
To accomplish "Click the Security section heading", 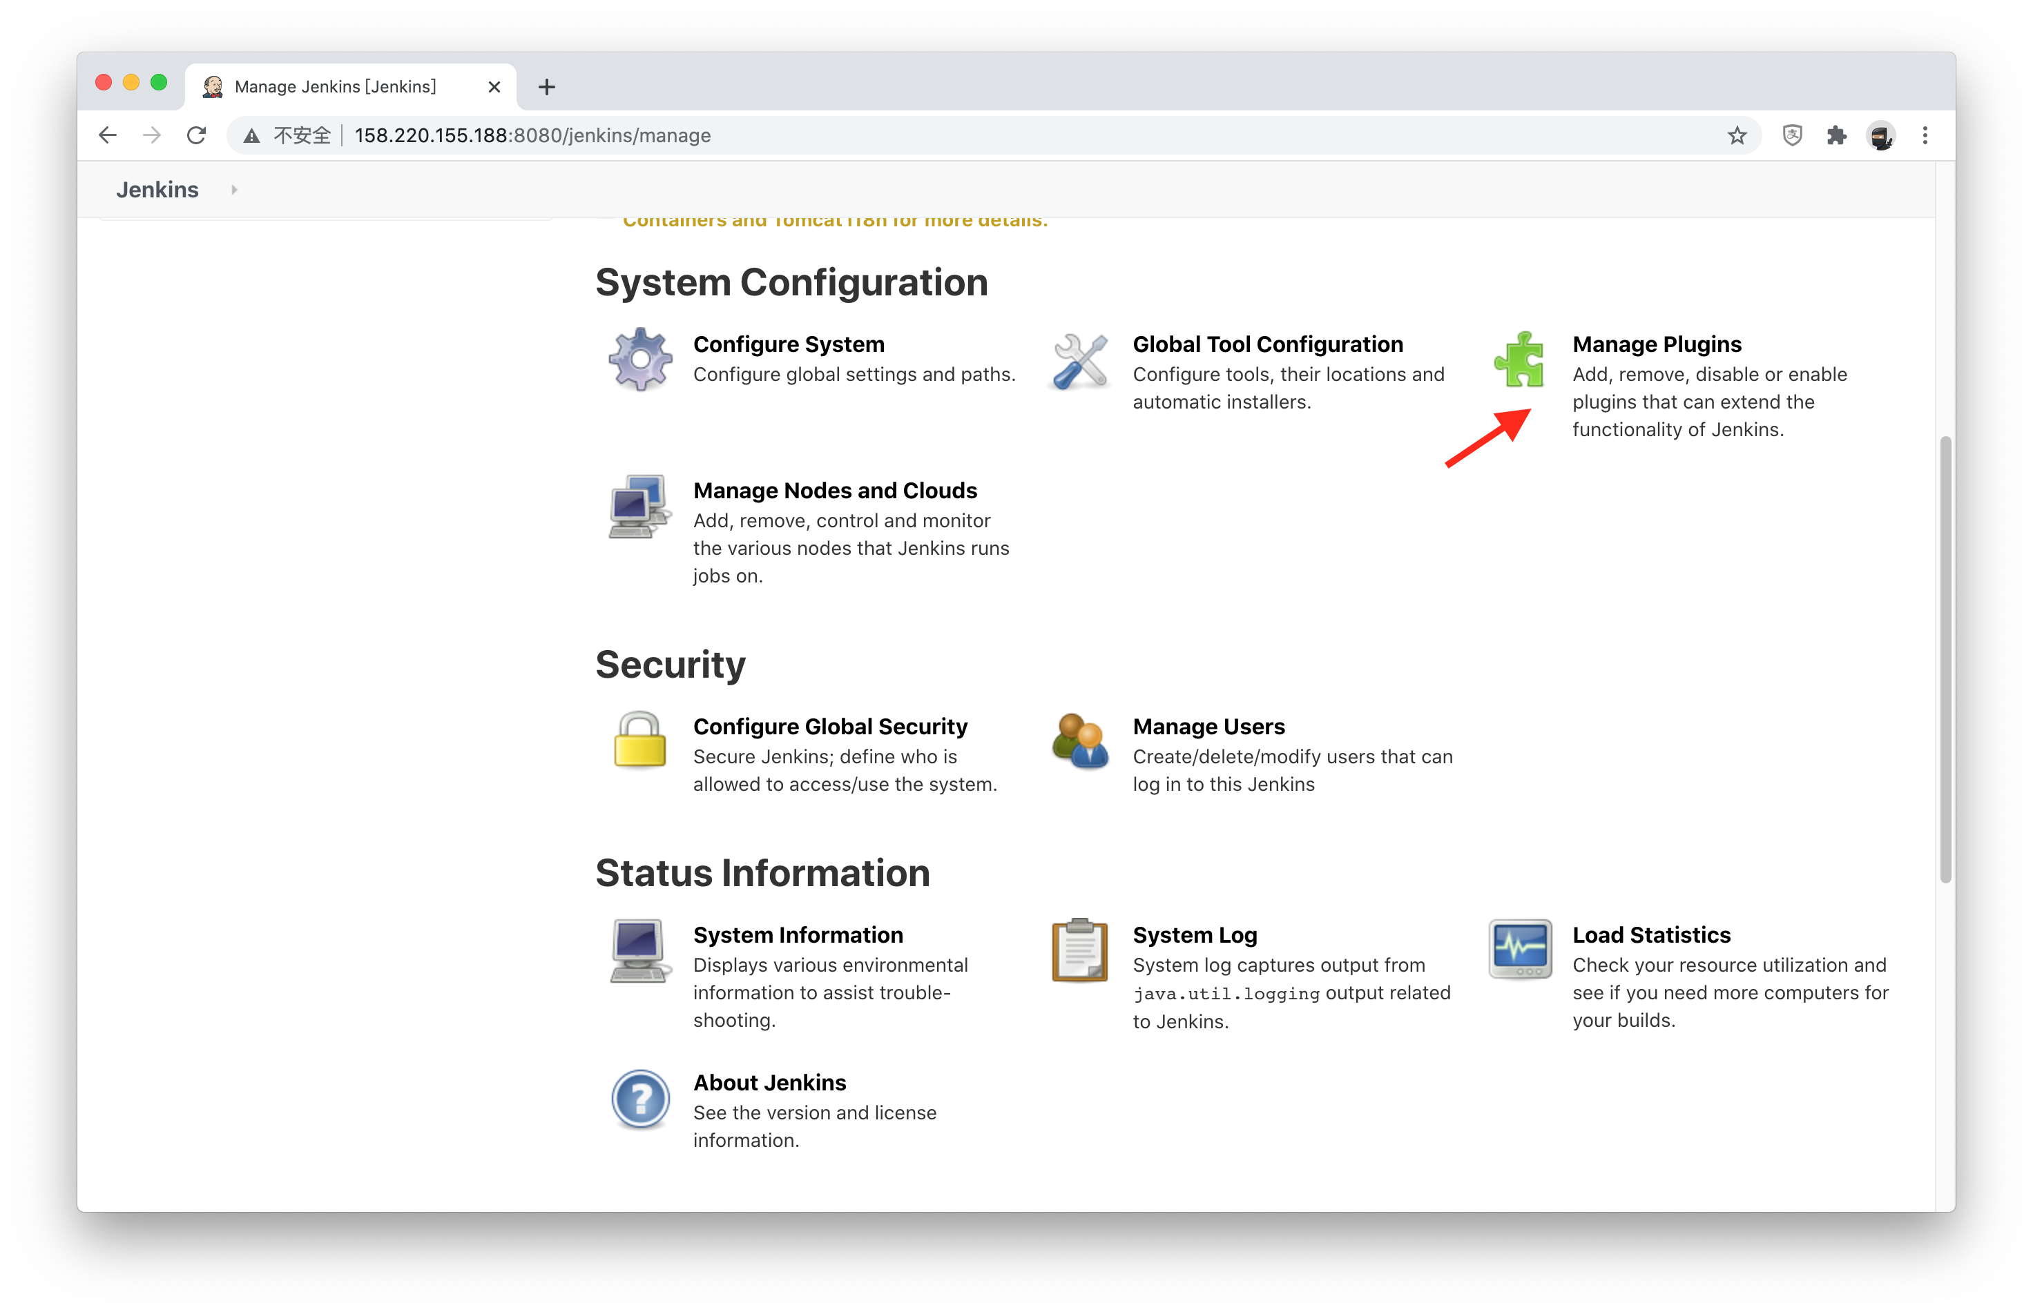I will pyautogui.click(x=671, y=665).
